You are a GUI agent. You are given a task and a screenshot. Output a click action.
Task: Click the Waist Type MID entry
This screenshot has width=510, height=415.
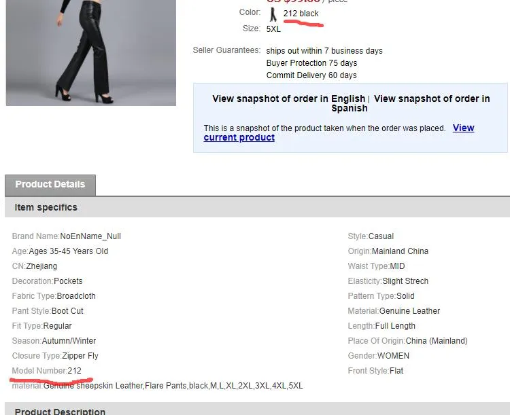376,266
